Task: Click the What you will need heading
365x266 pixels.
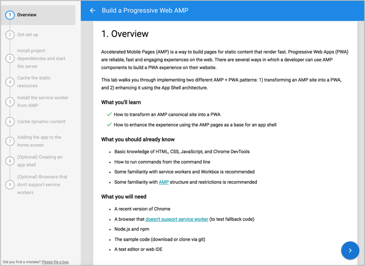Action: point(124,197)
